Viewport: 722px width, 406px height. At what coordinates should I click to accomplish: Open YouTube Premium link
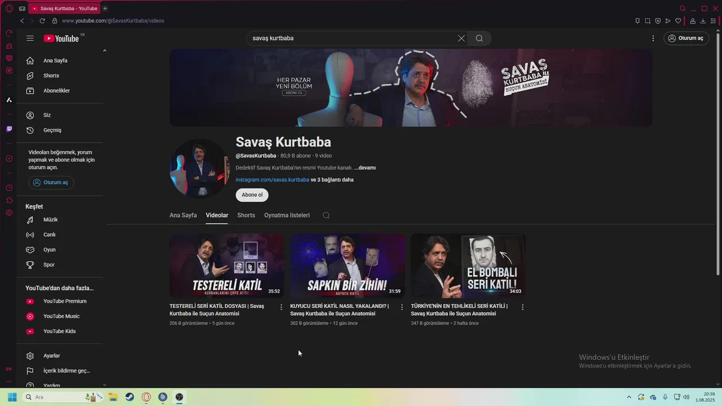(60, 301)
